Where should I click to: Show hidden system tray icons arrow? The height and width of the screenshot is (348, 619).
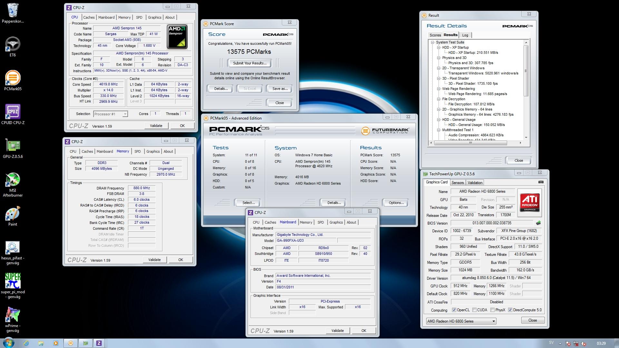coord(560,343)
